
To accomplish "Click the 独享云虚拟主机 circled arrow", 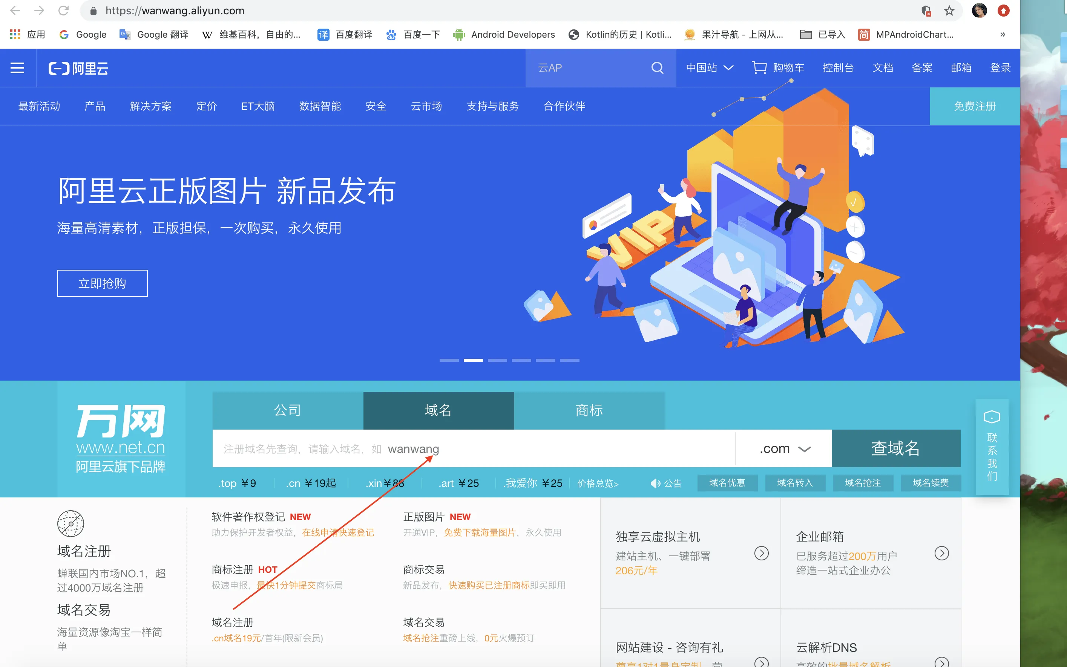I will 762,553.
